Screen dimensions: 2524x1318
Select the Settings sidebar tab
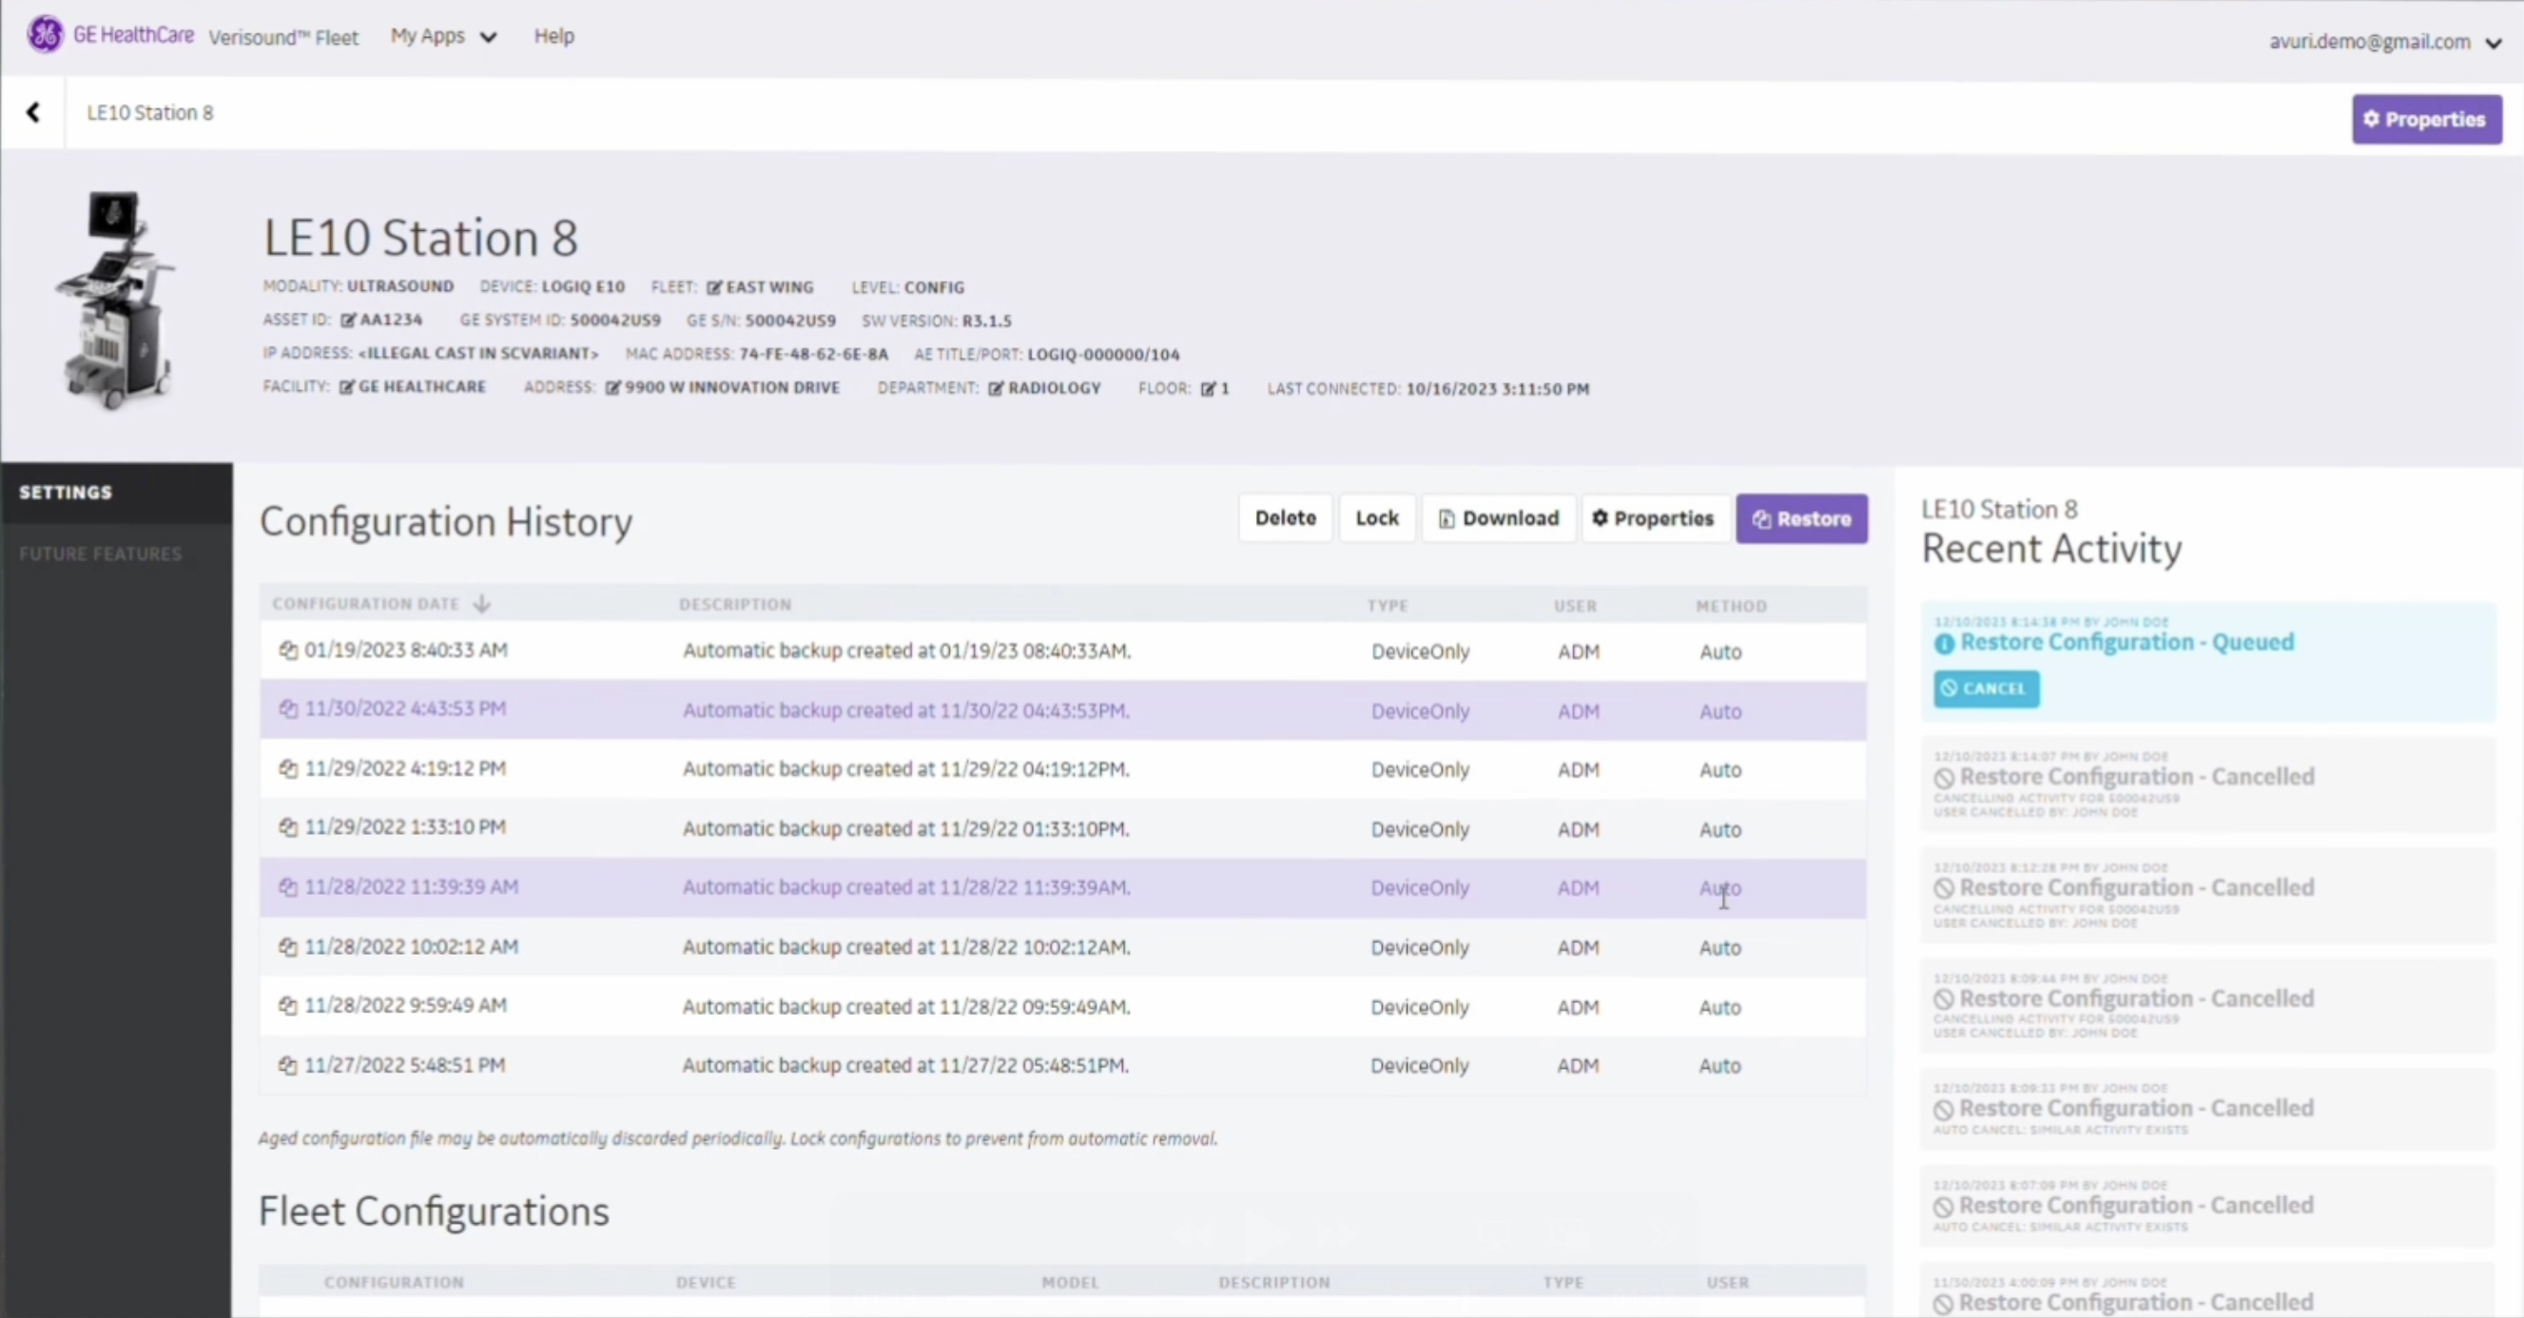point(117,492)
